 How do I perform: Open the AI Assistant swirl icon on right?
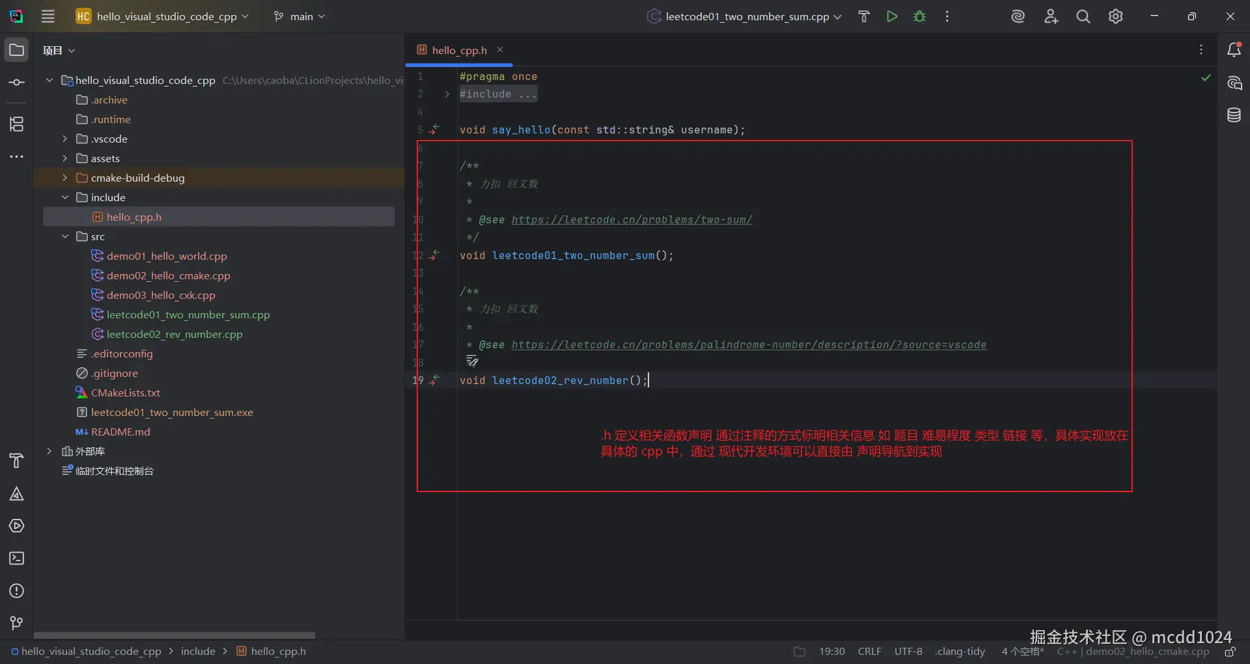click(1234, 83)
